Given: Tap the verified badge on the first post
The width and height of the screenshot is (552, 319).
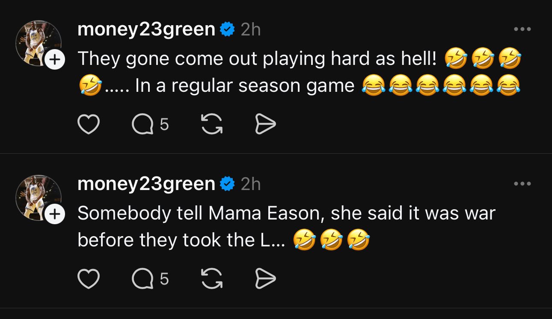Looking at the screenshot, I should click(227, 29).
